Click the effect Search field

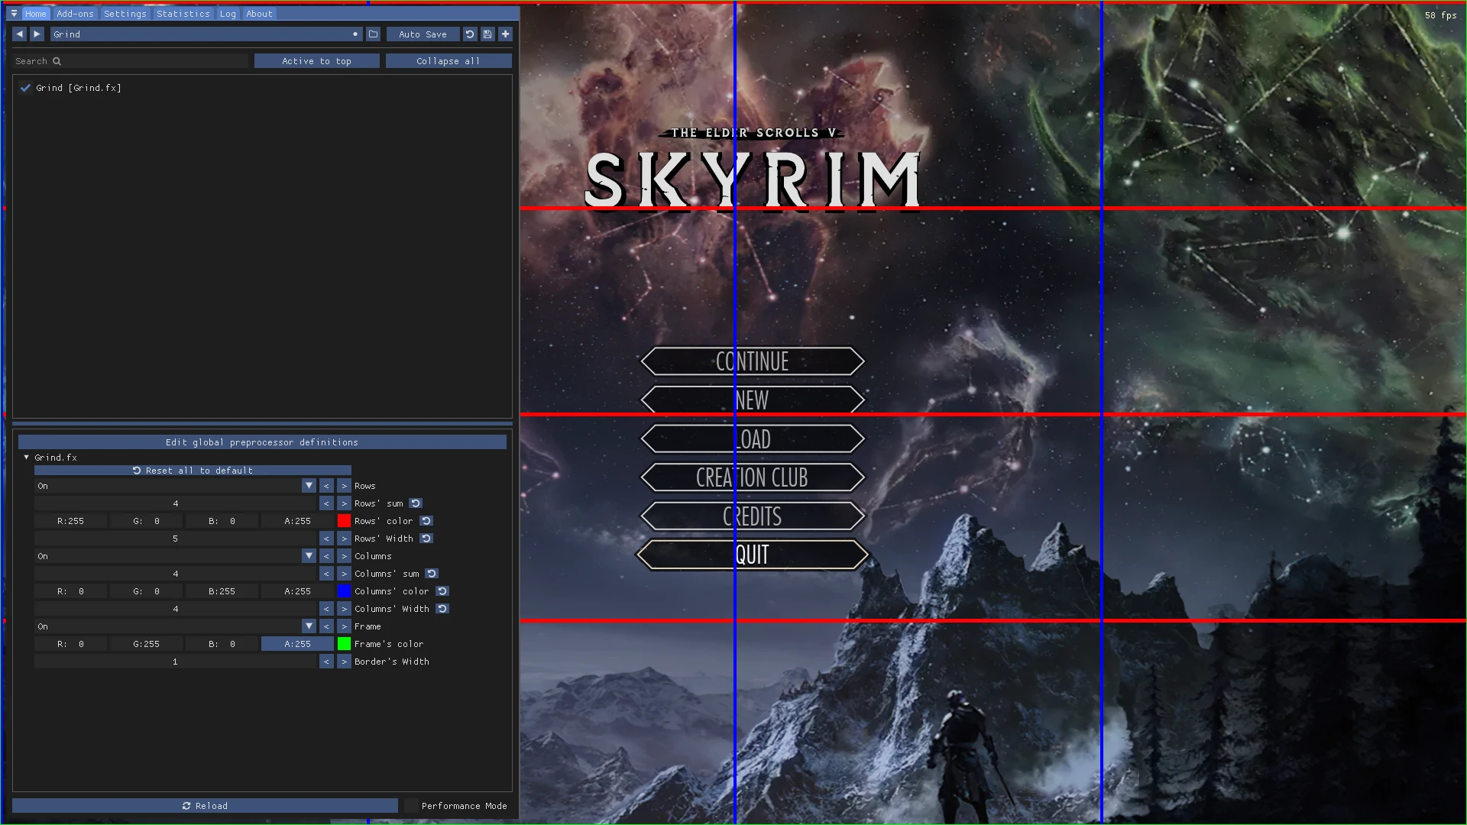click(x=130, y=61)
